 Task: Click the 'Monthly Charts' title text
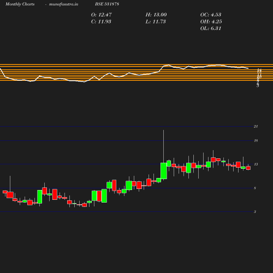(20, 4)
